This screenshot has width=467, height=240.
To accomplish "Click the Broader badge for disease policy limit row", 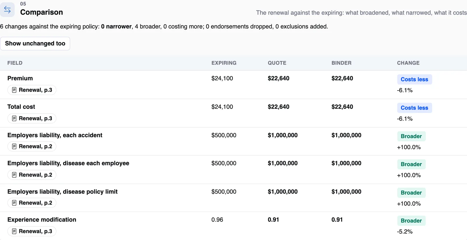I will [411, 193].
